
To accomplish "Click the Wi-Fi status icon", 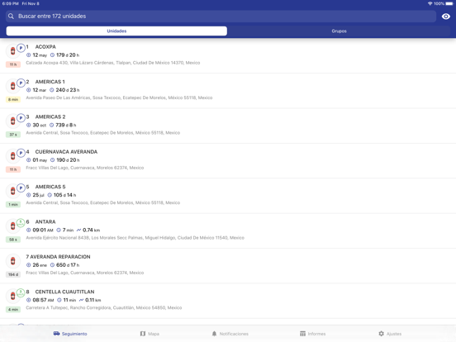I will [x=430, y=3].
